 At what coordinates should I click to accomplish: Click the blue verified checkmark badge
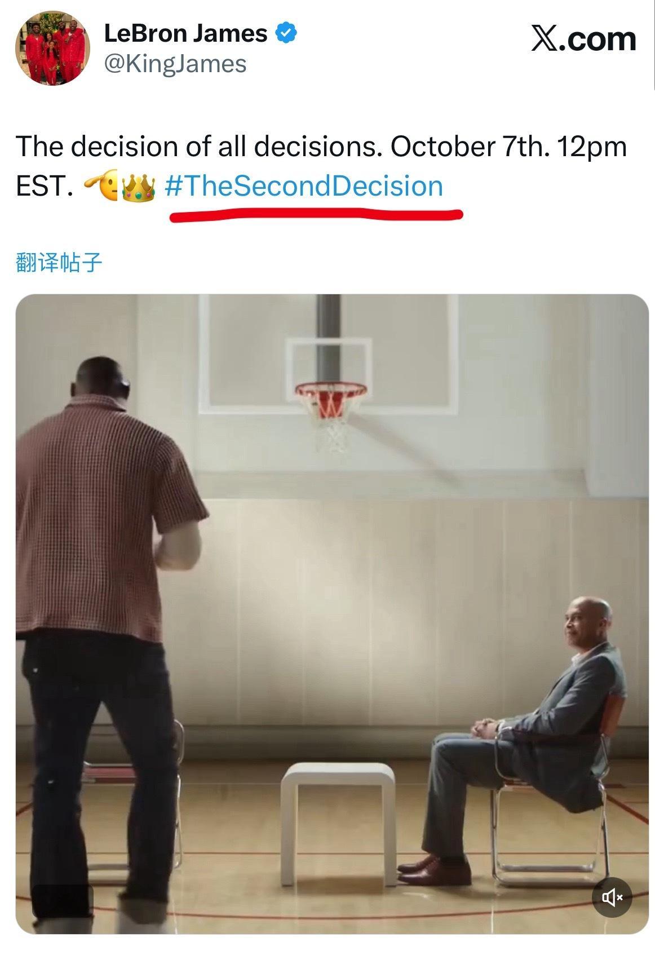pos(286,33)
